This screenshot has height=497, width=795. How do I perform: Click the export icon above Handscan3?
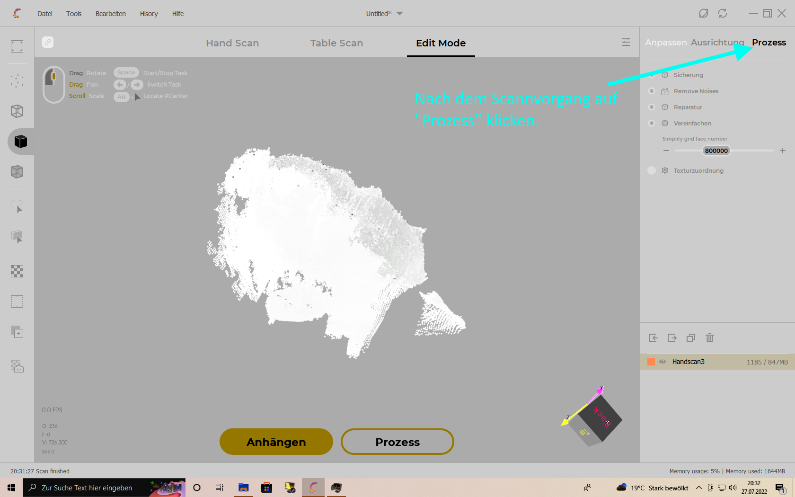672,338
